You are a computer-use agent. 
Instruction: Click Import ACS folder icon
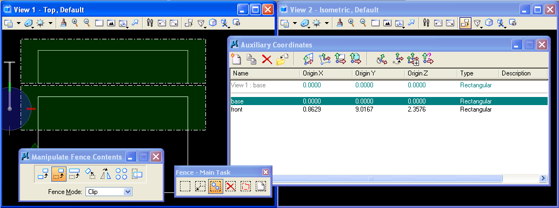point(282,59)
